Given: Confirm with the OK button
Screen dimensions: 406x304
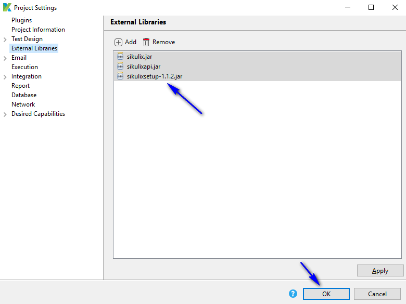Looking at the screenshot, I should point(326,294).
